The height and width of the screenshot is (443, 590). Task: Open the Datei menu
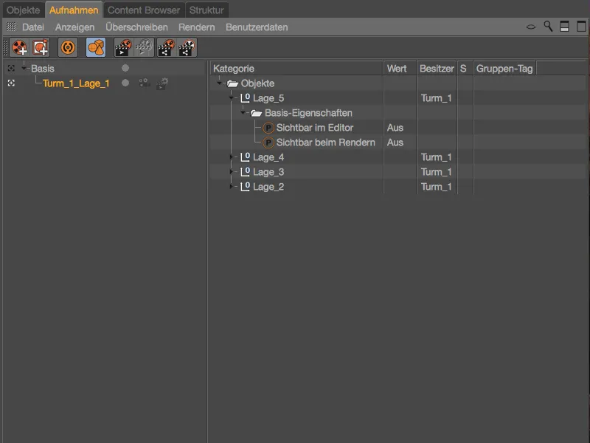coord(33,27)
